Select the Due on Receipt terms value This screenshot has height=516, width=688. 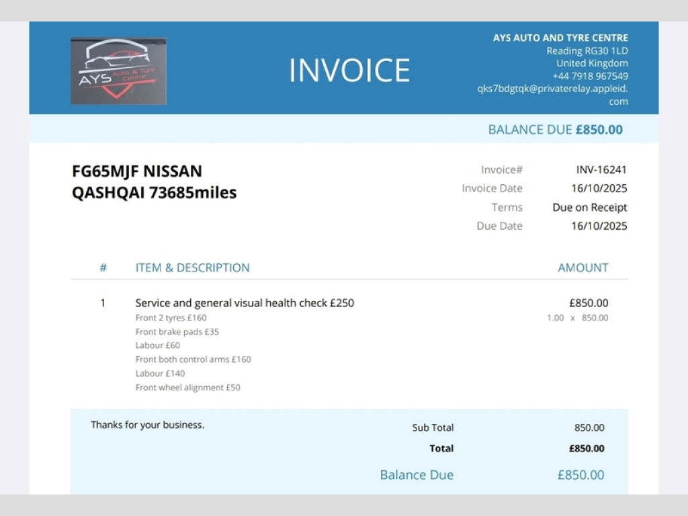[x=589, y=207]
